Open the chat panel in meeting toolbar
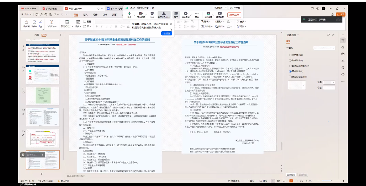Screen dimensions: 366x186 176,15
